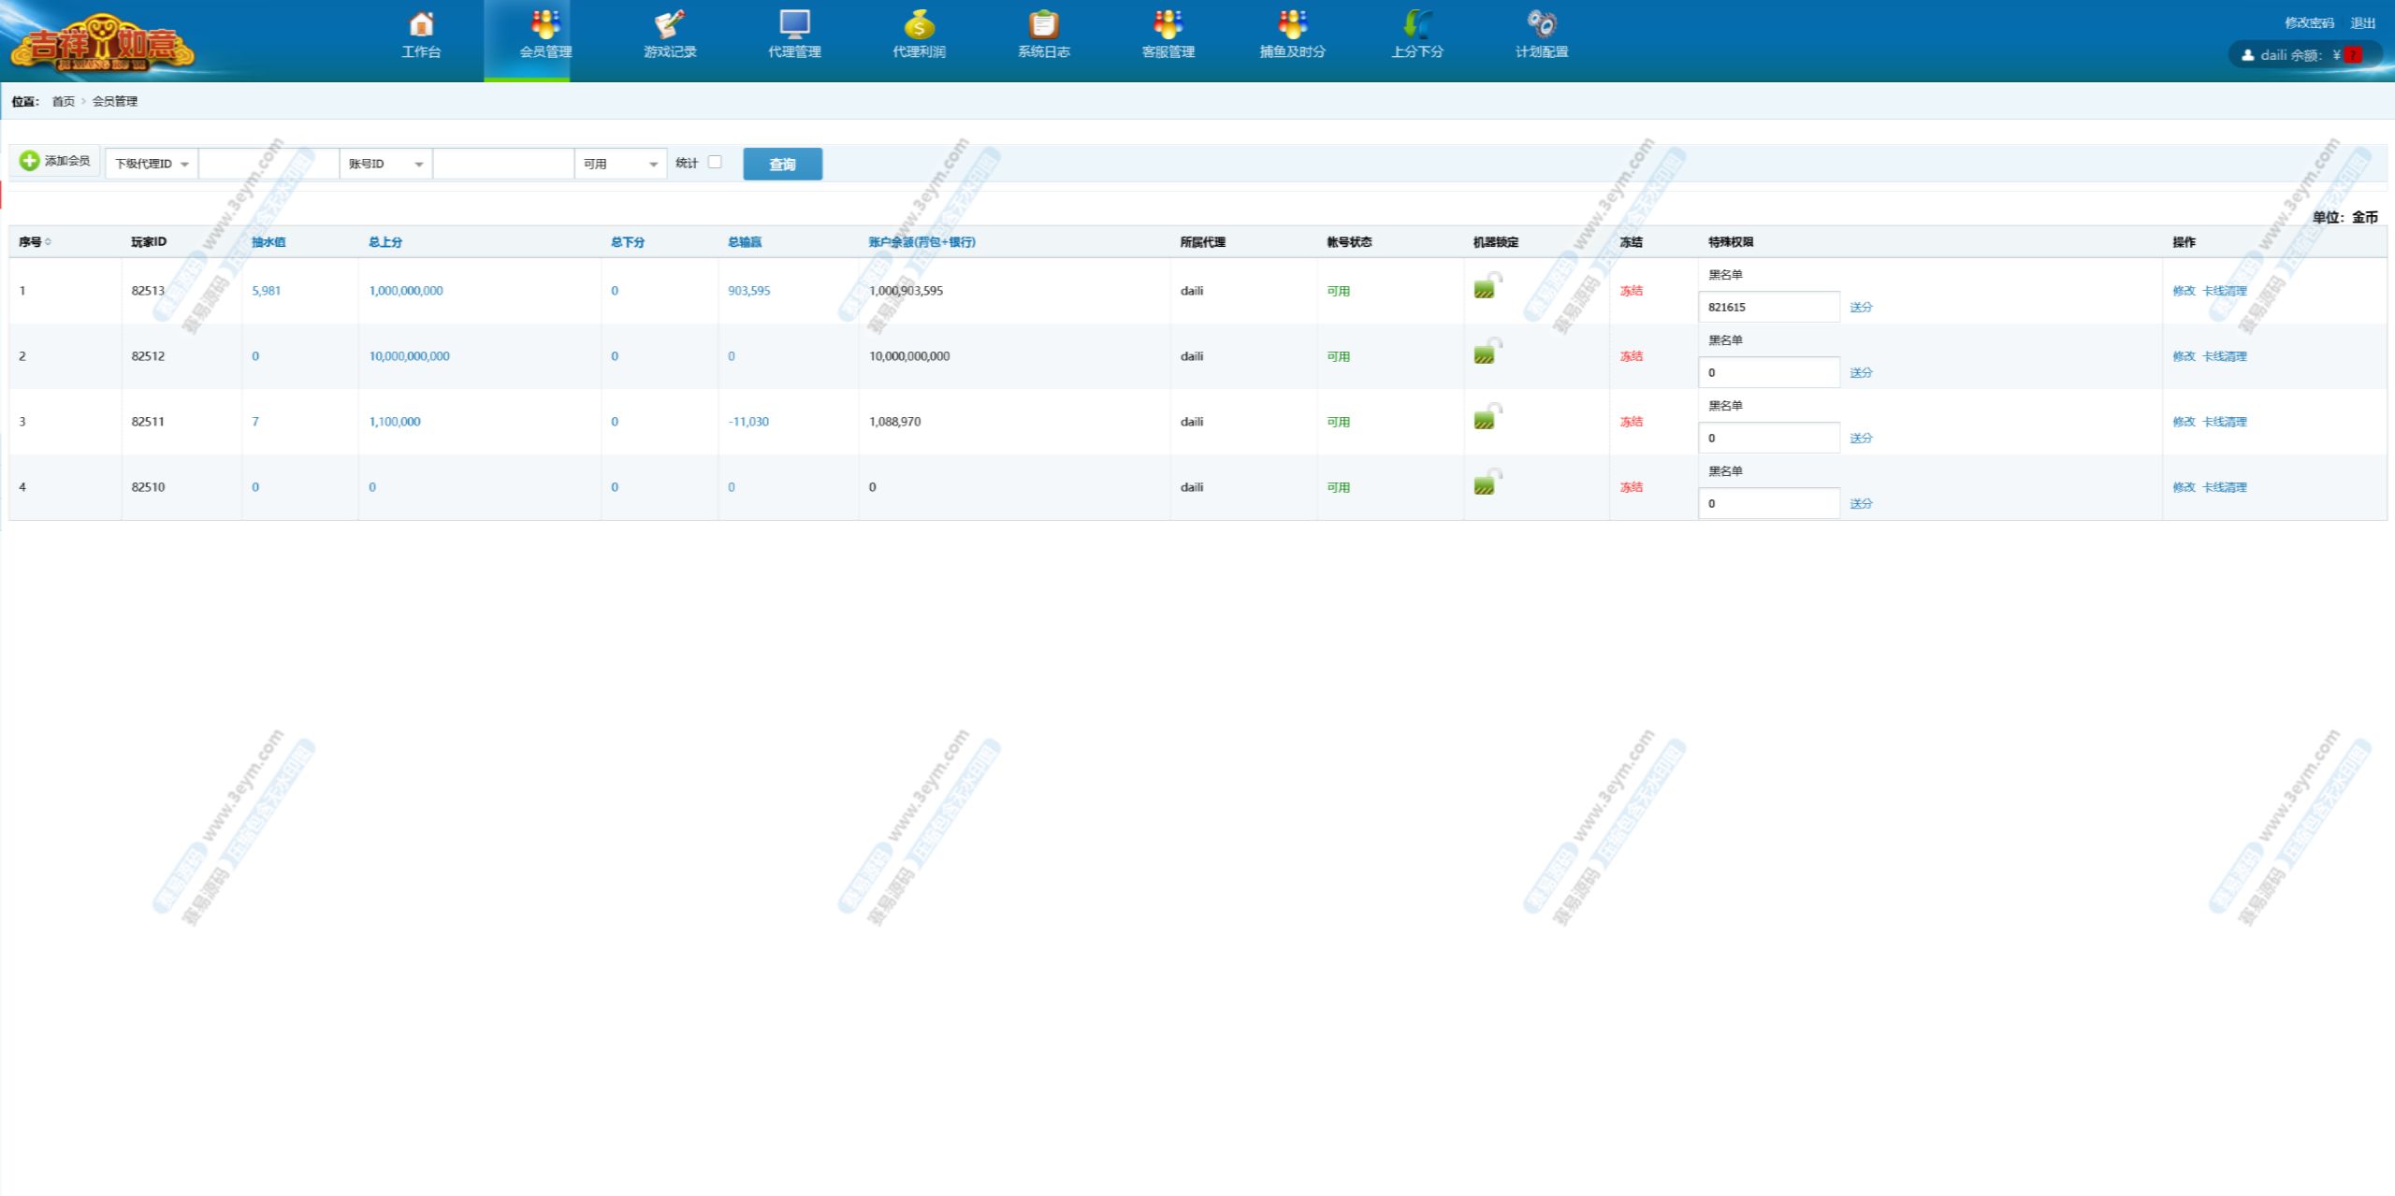Click the 查询 search button
Screen dimensions: 2395x1196
tap(782, 165)
